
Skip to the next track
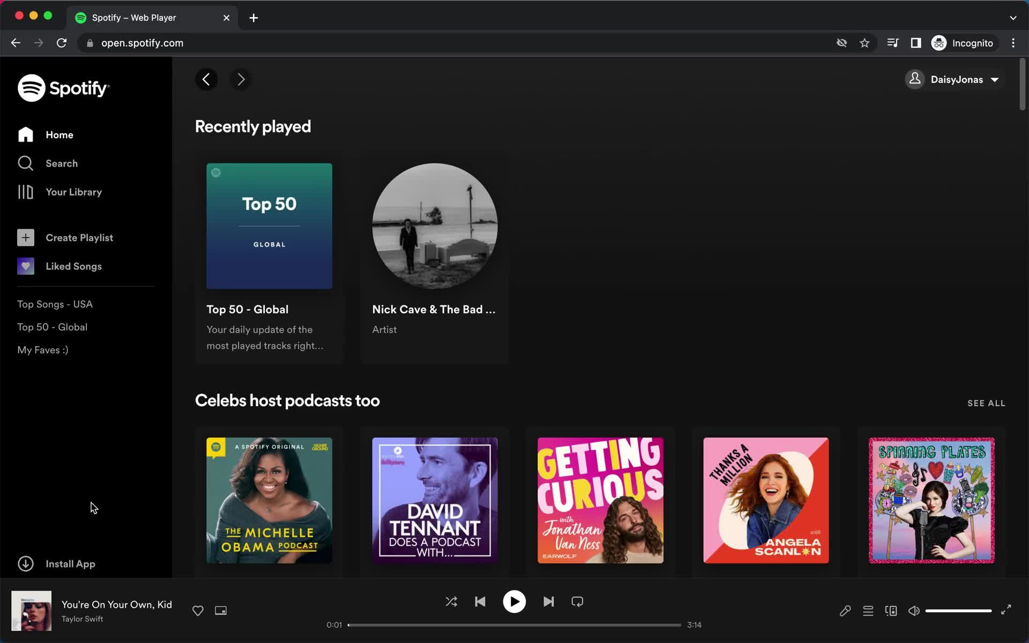click(548, 602)
